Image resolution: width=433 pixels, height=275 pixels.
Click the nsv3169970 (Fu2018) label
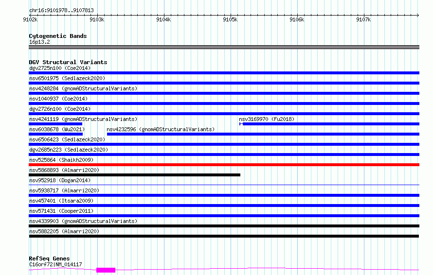(267, 119)
